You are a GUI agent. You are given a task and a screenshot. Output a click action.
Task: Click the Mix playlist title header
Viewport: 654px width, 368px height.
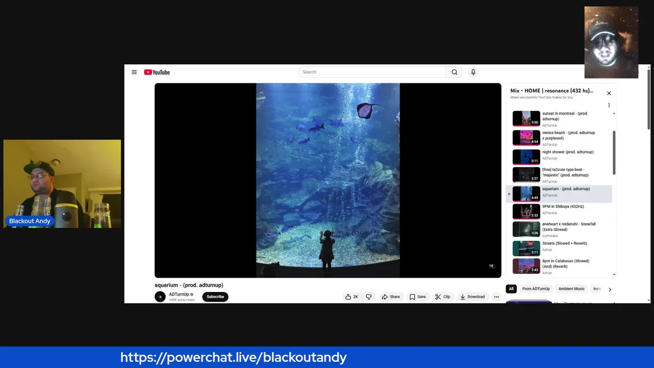tap(552, 90)
